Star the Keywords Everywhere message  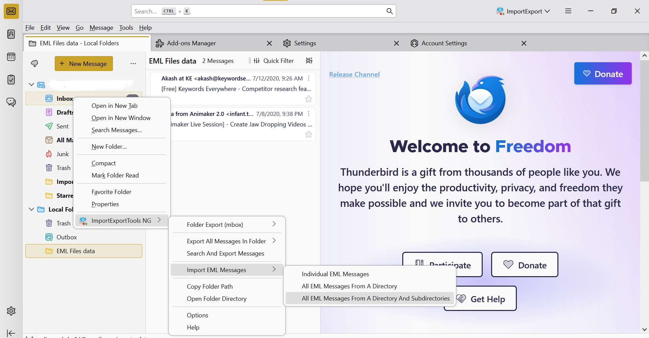(309, 99)
